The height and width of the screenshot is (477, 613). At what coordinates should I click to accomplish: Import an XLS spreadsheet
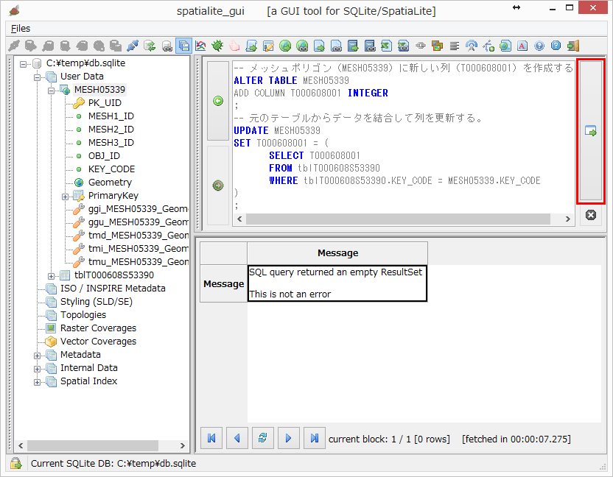(387, 45)
